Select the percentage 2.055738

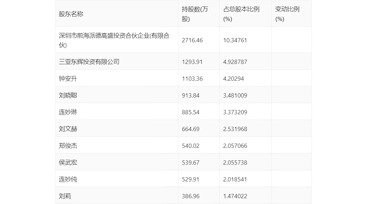tap(235, 163)
